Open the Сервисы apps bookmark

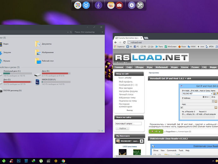point(119,47)
